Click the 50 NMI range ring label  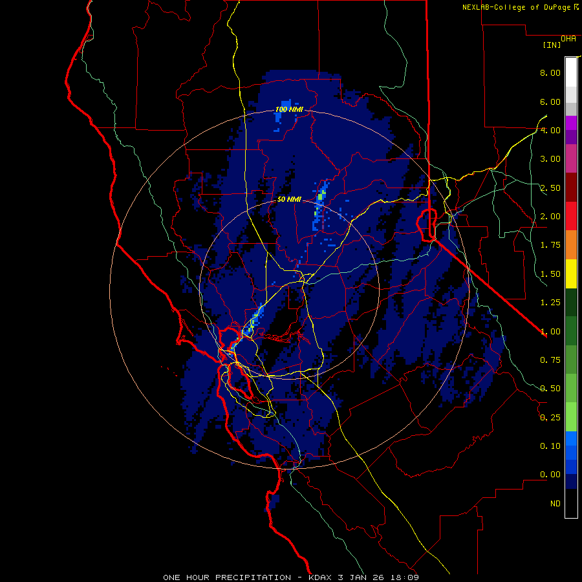(x=289, y=199)
